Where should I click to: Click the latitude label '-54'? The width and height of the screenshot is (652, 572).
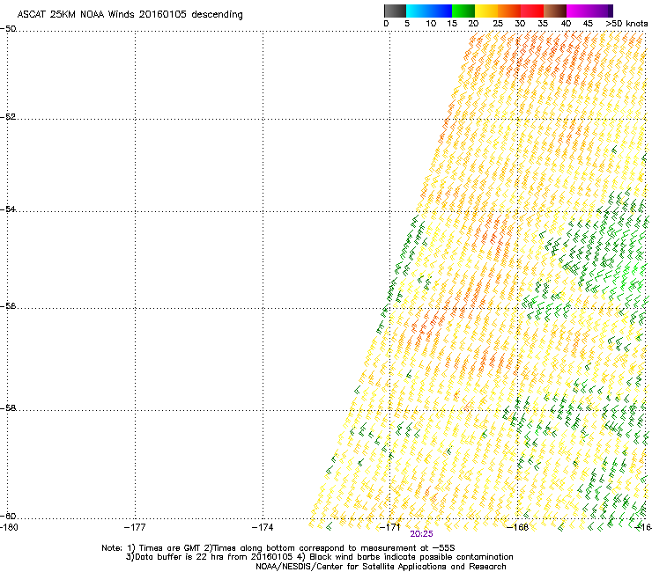click(x=8, y=209)
